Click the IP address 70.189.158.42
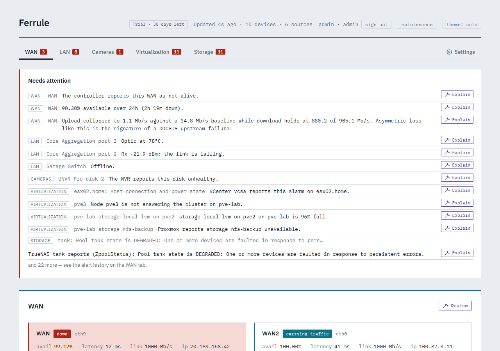Screen dimensions: 500x351 pos(210,346)
